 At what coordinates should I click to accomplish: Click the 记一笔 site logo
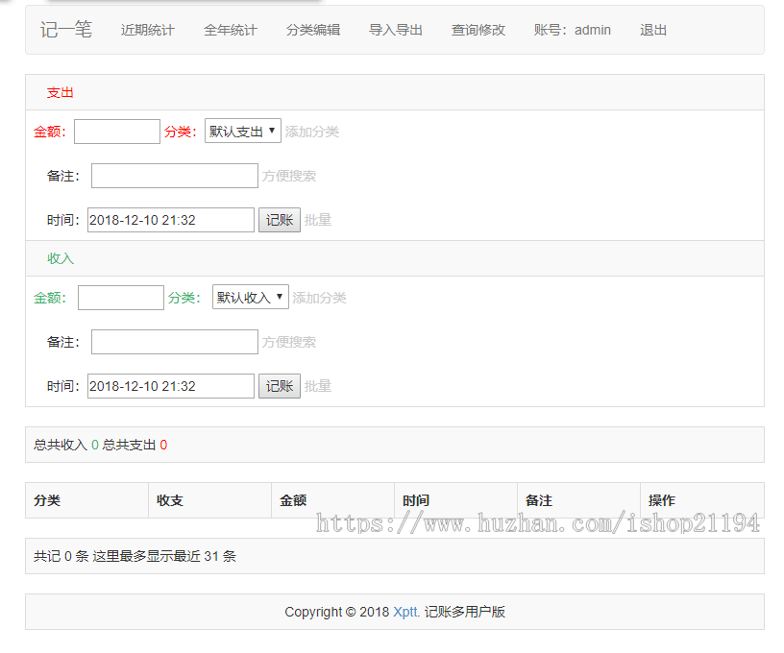[x=64, y=29]
